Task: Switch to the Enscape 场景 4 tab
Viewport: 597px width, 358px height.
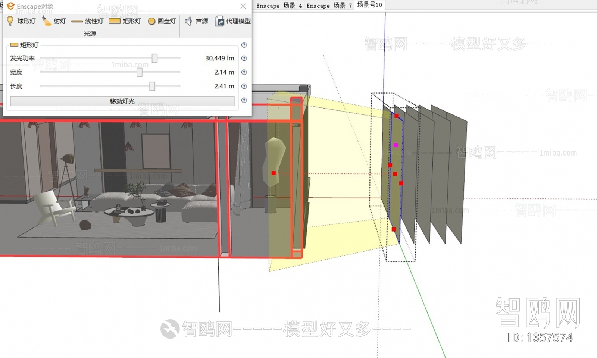Action: (279, 6)
